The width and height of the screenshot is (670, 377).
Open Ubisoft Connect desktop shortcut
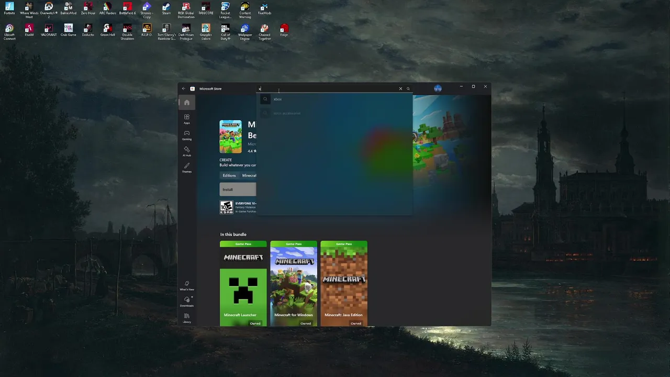point(9,32)
